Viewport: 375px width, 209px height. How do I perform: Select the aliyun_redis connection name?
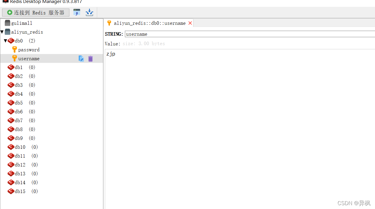[x=27, y=32]
